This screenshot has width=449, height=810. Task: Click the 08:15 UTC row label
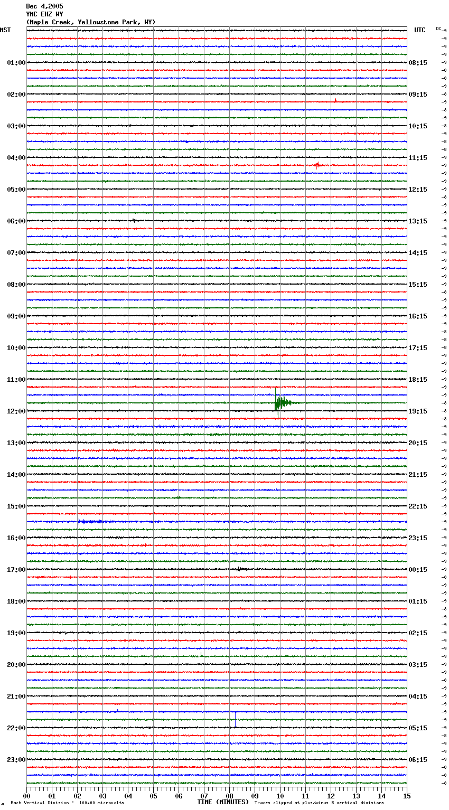click(418, 63)
